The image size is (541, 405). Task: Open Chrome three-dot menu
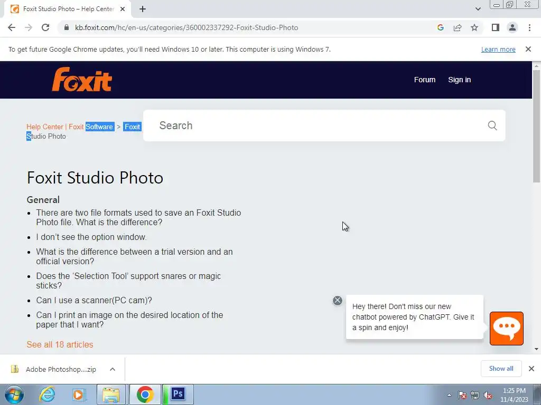click(x=529, y=27)
